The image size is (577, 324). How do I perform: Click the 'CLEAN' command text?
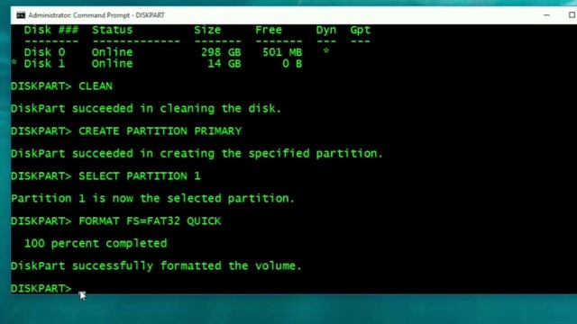96,86
